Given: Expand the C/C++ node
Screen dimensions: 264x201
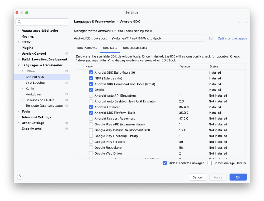Looking at the screenshot, I should coord(22,71).
